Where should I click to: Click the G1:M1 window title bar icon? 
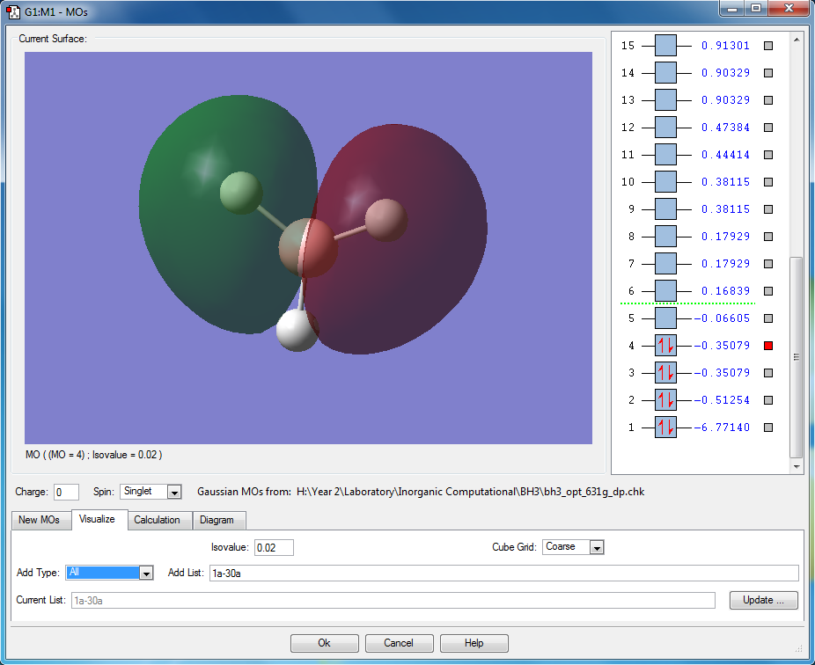pos(14,12)
